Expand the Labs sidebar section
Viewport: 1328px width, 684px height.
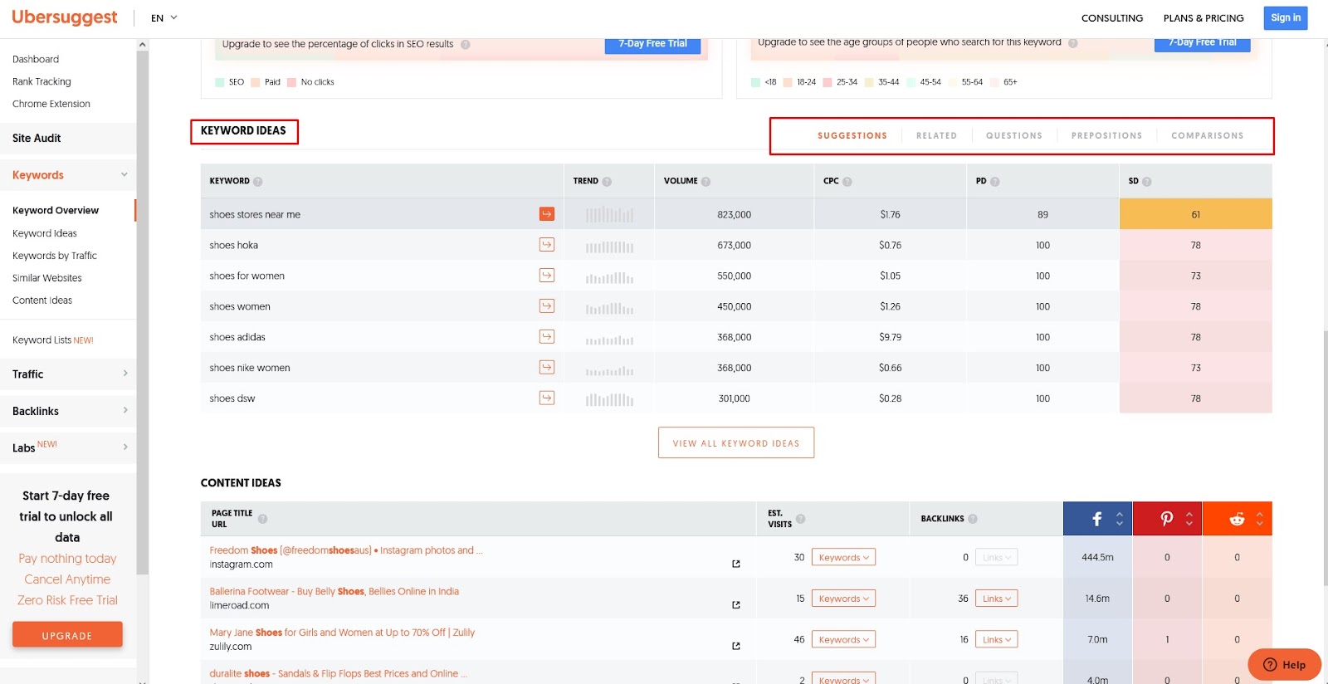[x=125, y=447]
